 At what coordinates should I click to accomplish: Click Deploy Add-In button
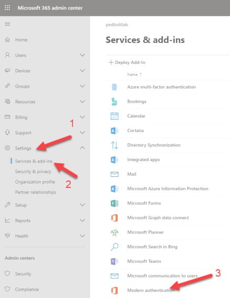pyautogui.click(x=127, y=62)
